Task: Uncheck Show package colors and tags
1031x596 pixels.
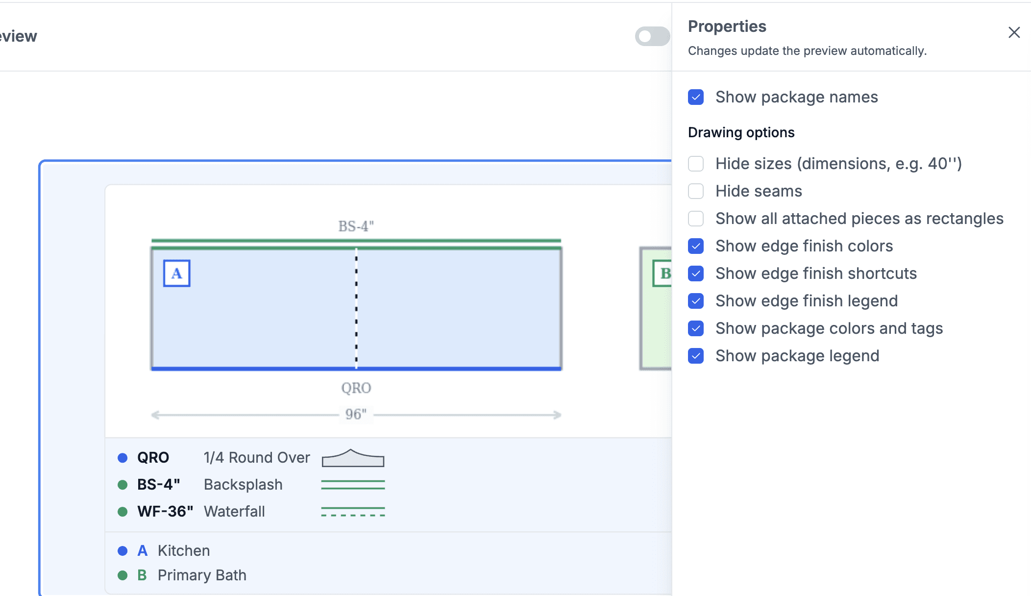Action: pos(696,328)
